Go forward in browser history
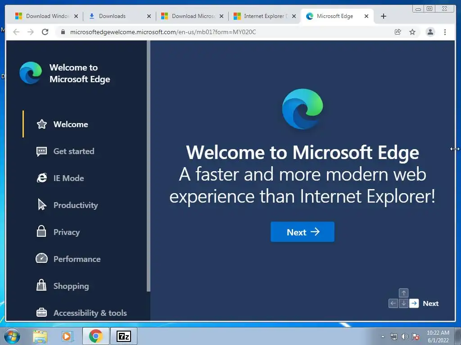The image size is (461, 345). [31, 32]
